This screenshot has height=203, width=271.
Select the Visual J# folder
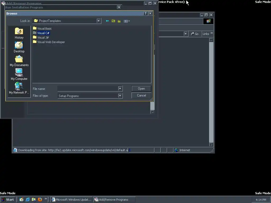pyautogui.click(x=41, y=38)
